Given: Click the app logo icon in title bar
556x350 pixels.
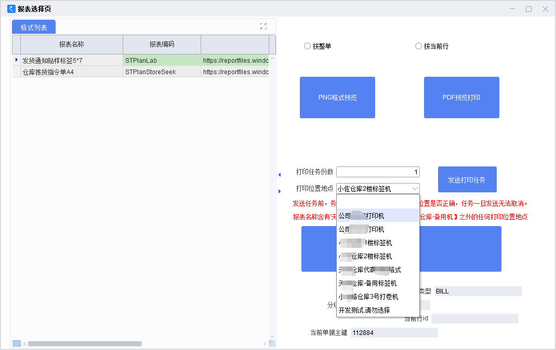Looking at the screenshot, I should (x=11, y=8).
